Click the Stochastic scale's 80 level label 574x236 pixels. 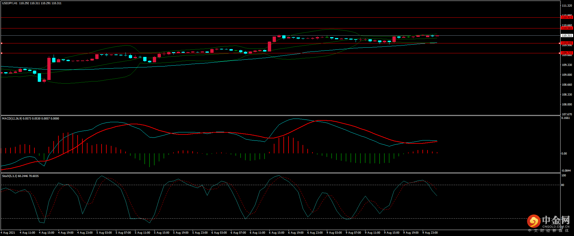click(x=563, y=185)
